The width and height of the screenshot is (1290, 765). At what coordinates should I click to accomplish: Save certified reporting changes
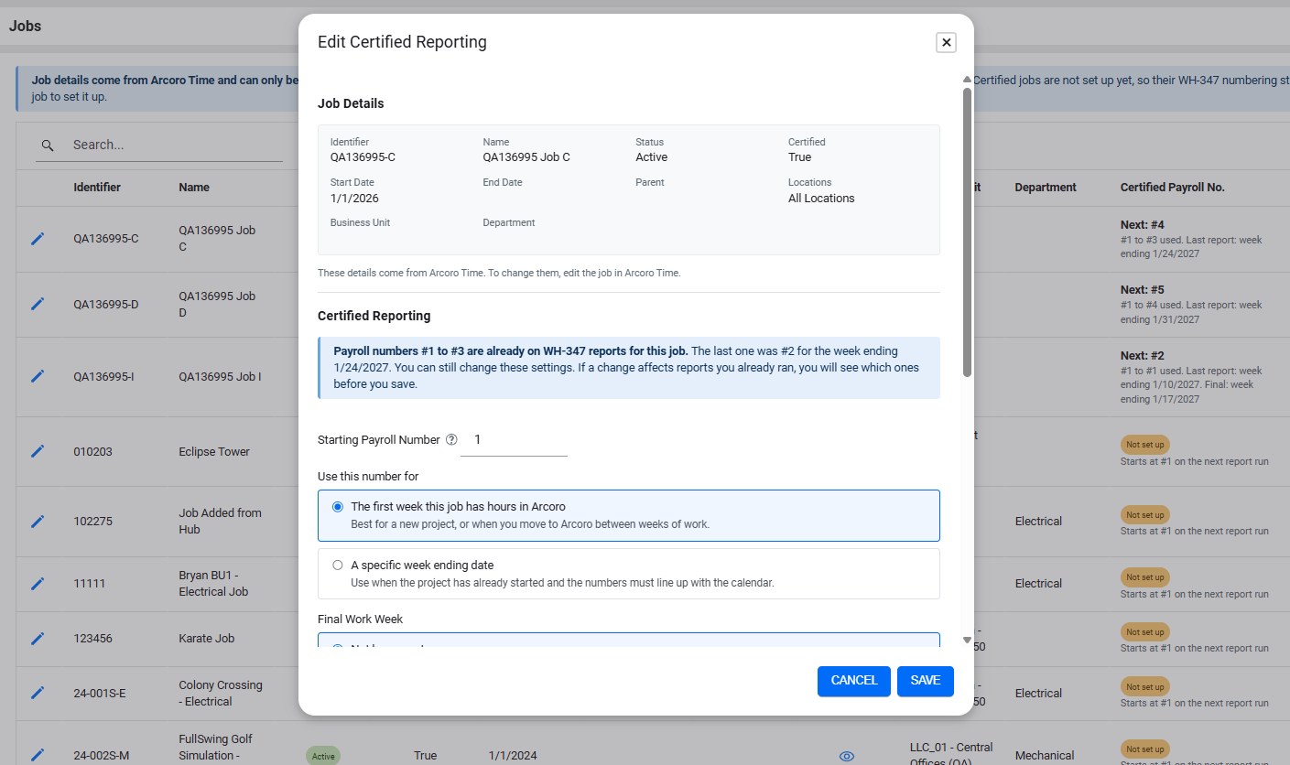(x=926, y=681)
